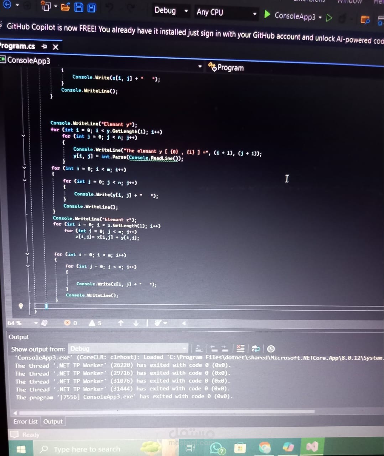384x456 pixels.
Task: Go to the next issue with the down arrow
Action: pos(136,323)
